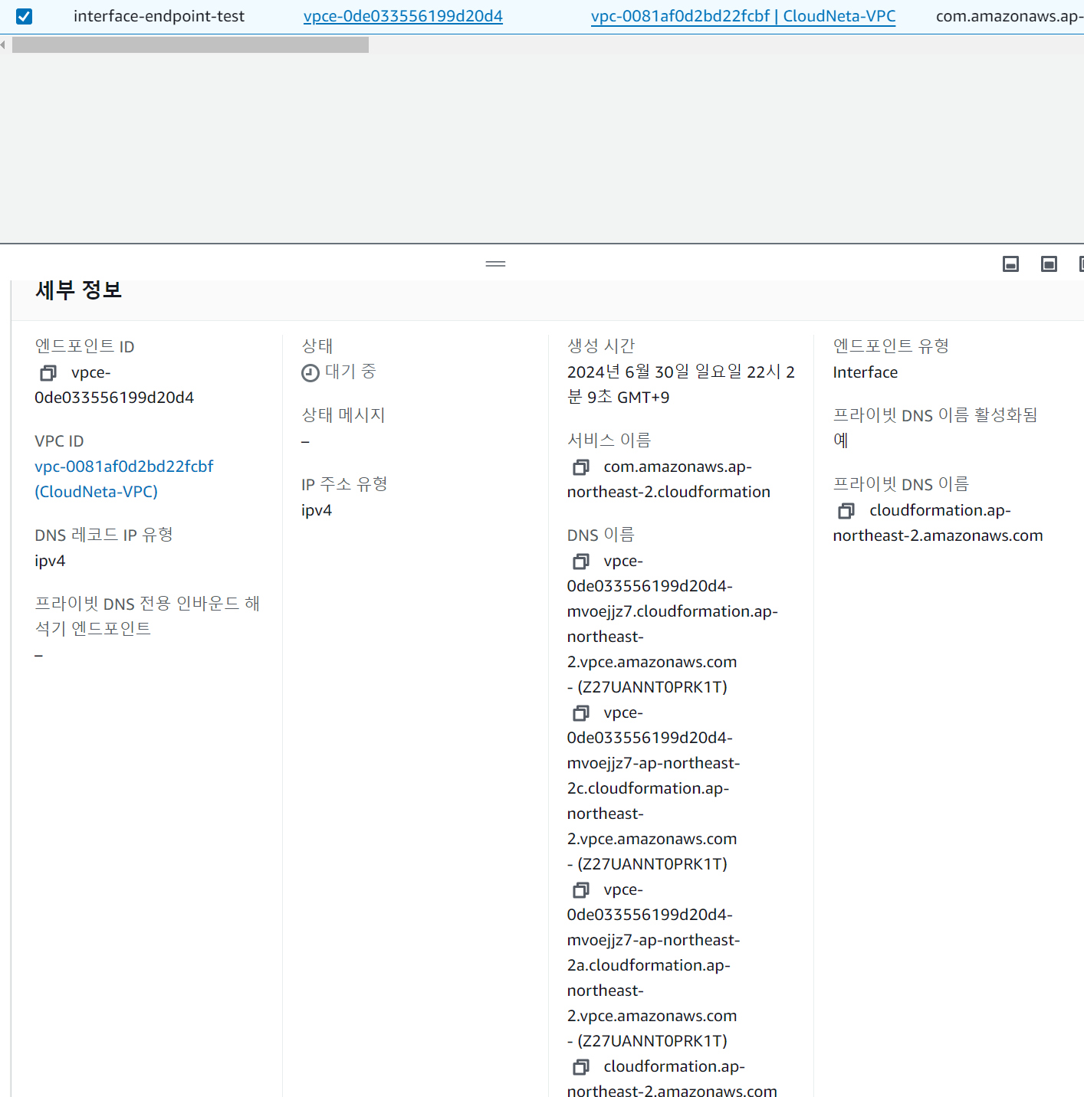The image size is (1084, 1097).
Task: Copy the DNS name for ap-northeast-2a
Action: pyautogui.click(x=581, y=890)
